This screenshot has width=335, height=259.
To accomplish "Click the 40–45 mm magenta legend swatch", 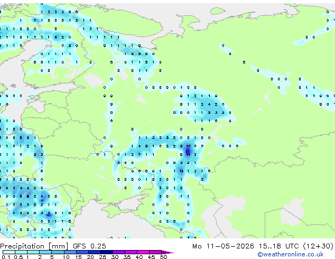I will pyautogui.click(x=143, y=252).
